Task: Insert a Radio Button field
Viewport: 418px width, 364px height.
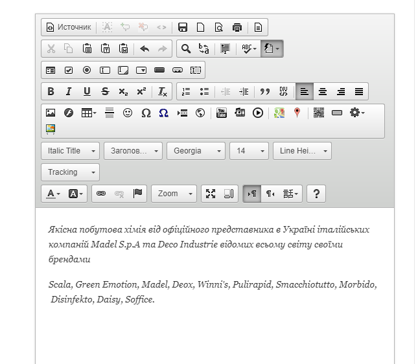Action: pyautogui.click(x=87, y=70)
